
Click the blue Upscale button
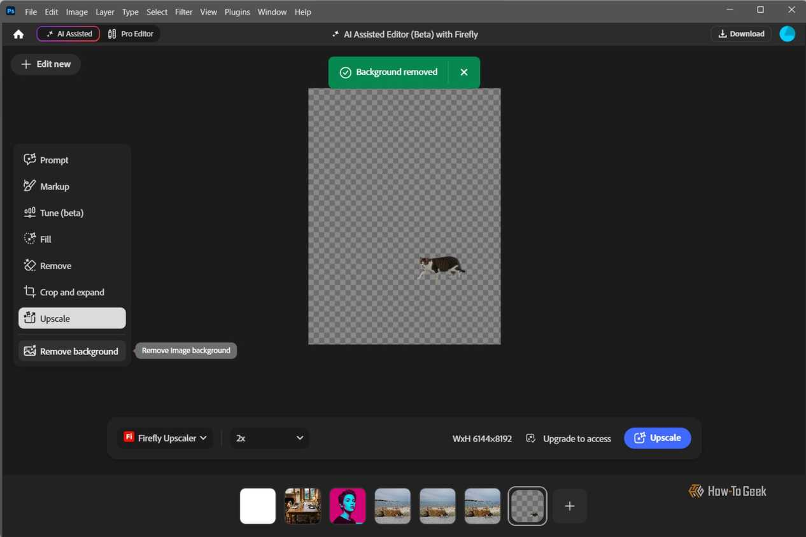coord(658,438)
